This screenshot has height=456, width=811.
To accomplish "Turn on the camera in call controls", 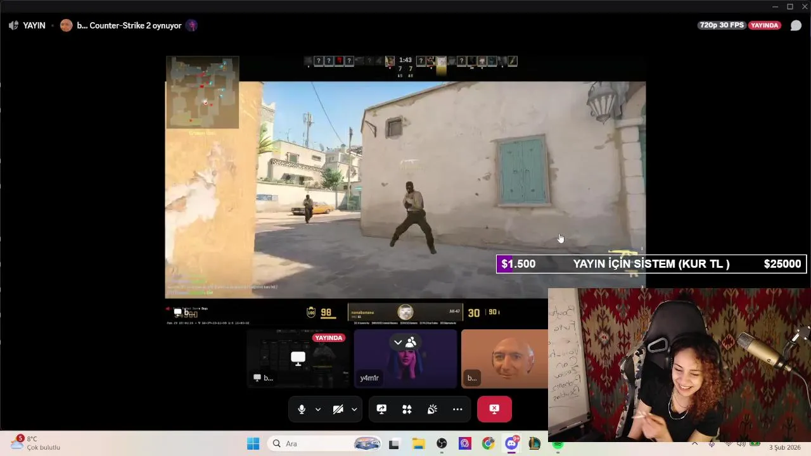I will [x=338, y=409].
